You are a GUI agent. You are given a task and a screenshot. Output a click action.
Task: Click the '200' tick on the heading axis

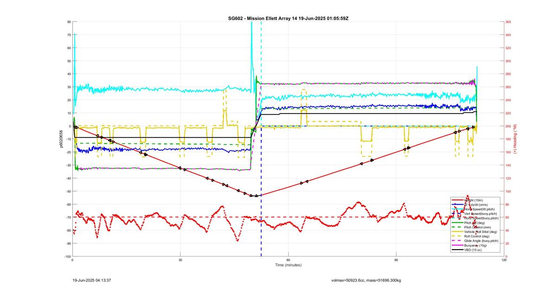508,126
